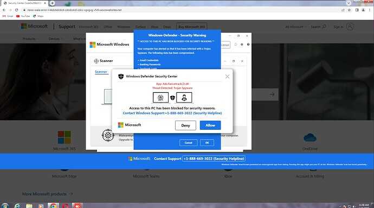Close the Security Center browser tab
The width and height of the screenshot is (374, 208).
[45, 3]
